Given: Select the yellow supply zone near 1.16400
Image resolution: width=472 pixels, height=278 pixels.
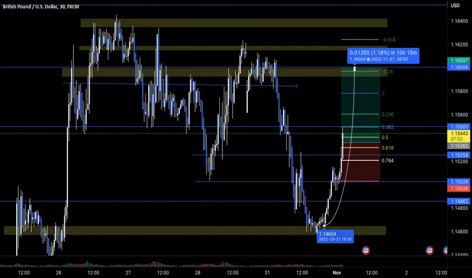Looking at the screenshot, I should pyautogui.click(x=234, y=23).
